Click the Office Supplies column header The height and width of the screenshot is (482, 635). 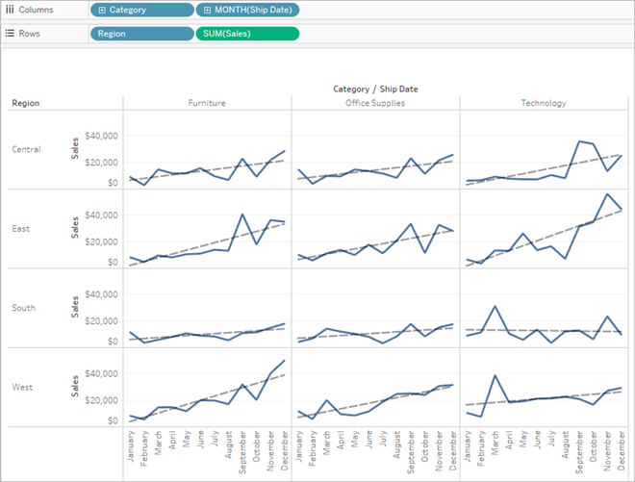(375, 103)
